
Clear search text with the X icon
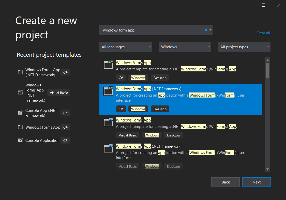click(x=206, y=30)
